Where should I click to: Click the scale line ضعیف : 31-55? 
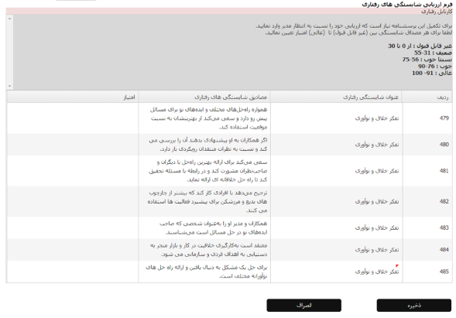click(433, 53)
